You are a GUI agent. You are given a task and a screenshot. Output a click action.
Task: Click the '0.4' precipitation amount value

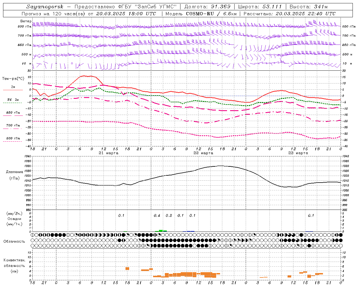coord(157,216)
